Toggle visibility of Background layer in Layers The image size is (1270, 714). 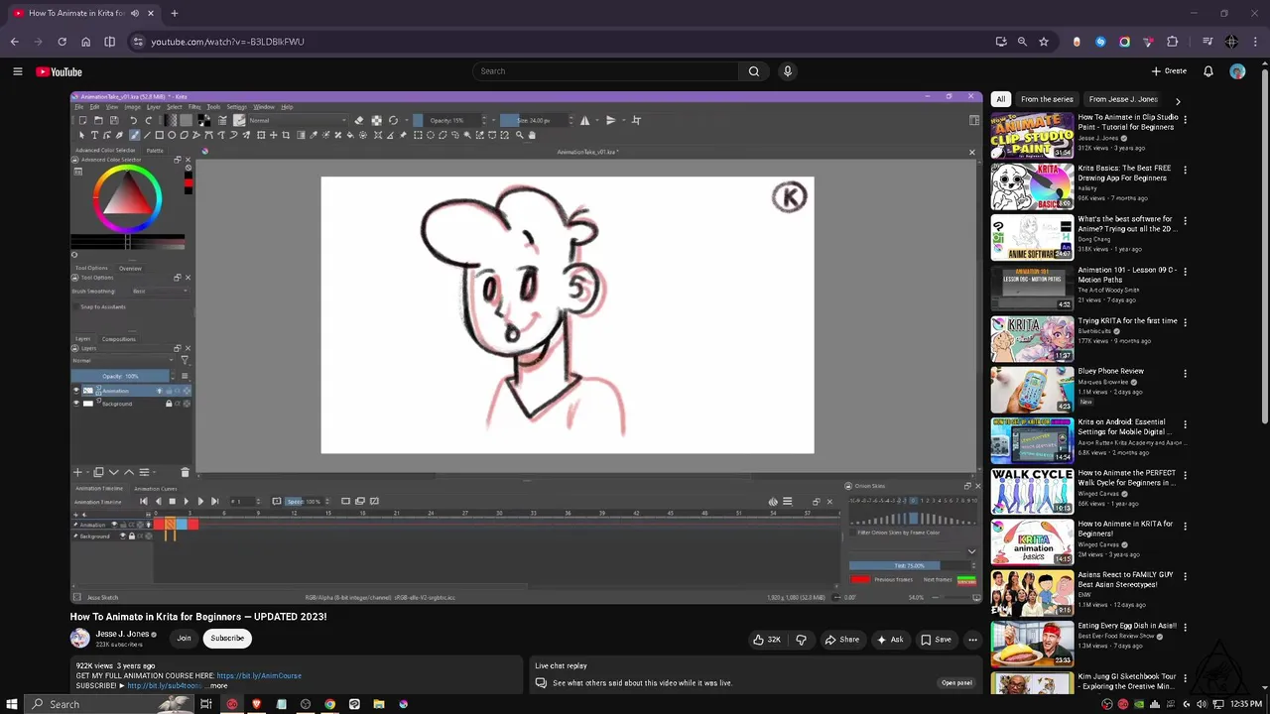coord(76,404)
